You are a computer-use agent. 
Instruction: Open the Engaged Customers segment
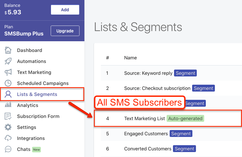click(146, 134)
